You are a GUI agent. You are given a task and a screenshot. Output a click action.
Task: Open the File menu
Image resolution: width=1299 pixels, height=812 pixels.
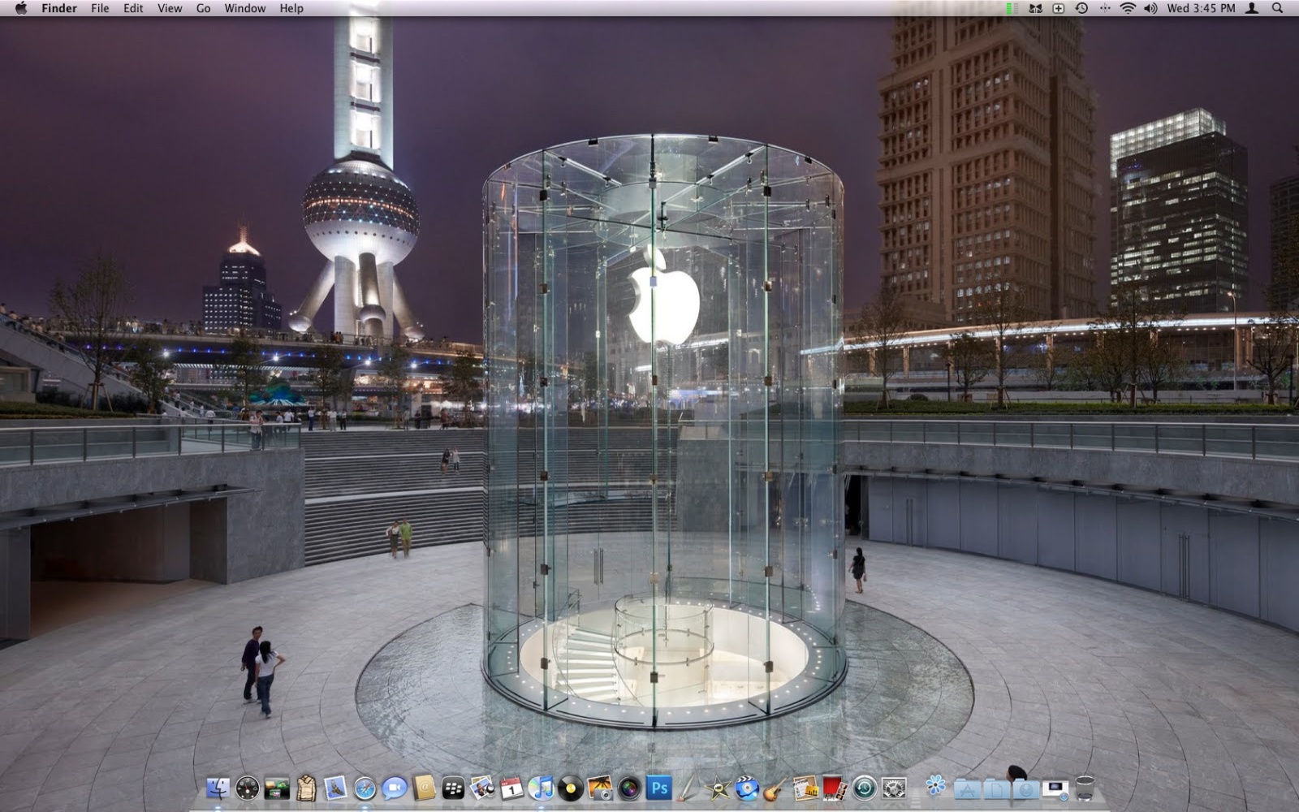coord(100,8)
